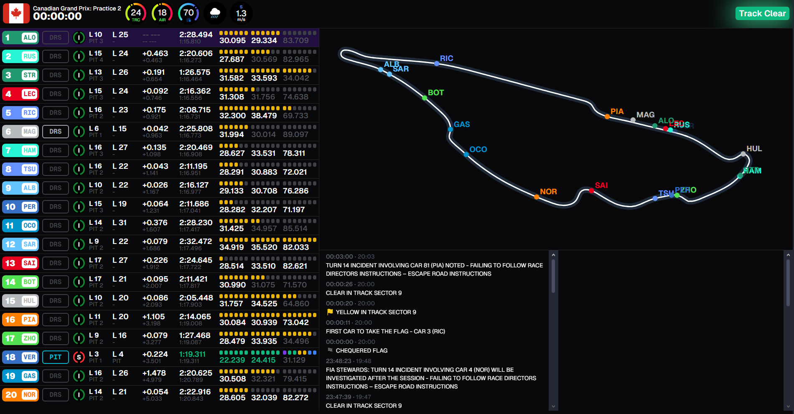Click the DRS indicator in STR's row
Screen dimensions: 794x414
pyautogui.click(x=56, y=75)
